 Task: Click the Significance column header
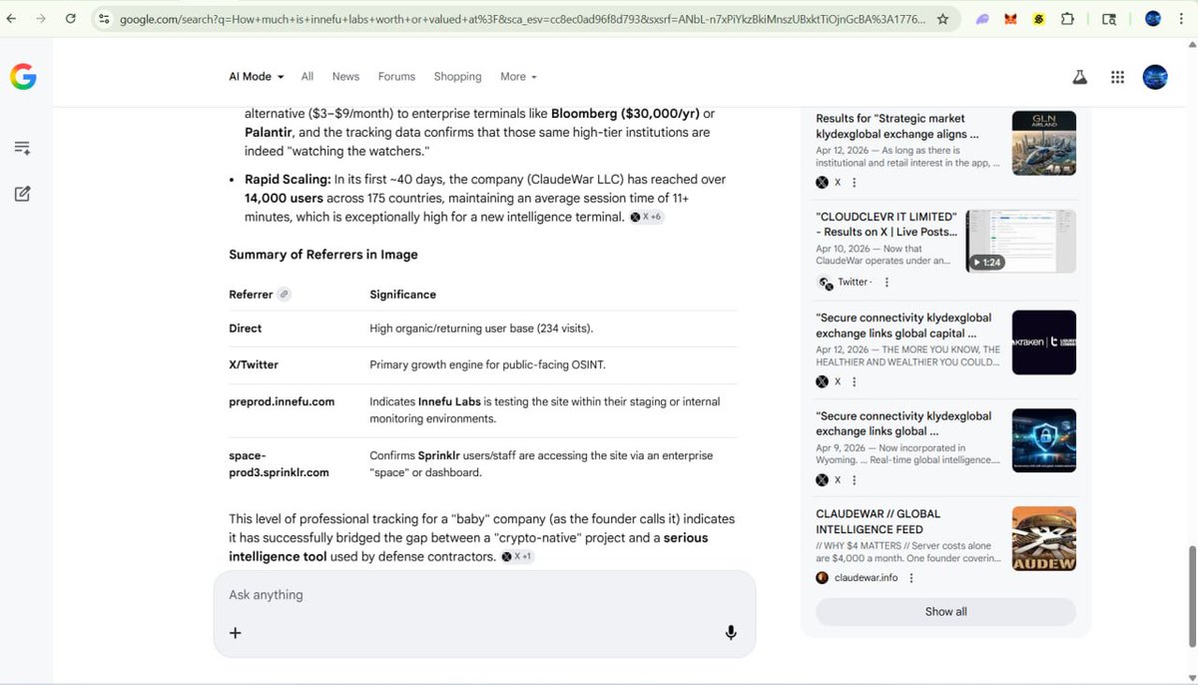click(x=403, y=295)
